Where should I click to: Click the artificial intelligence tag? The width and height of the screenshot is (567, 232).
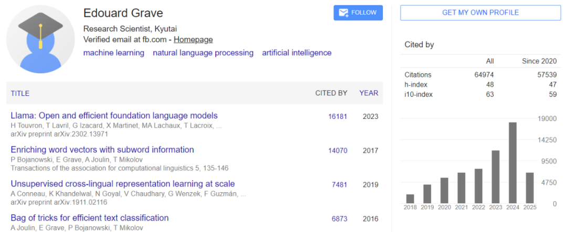[x=297, y=53]
